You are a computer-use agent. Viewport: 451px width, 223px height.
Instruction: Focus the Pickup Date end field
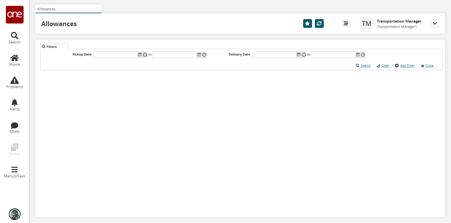[x=175, y=55]
